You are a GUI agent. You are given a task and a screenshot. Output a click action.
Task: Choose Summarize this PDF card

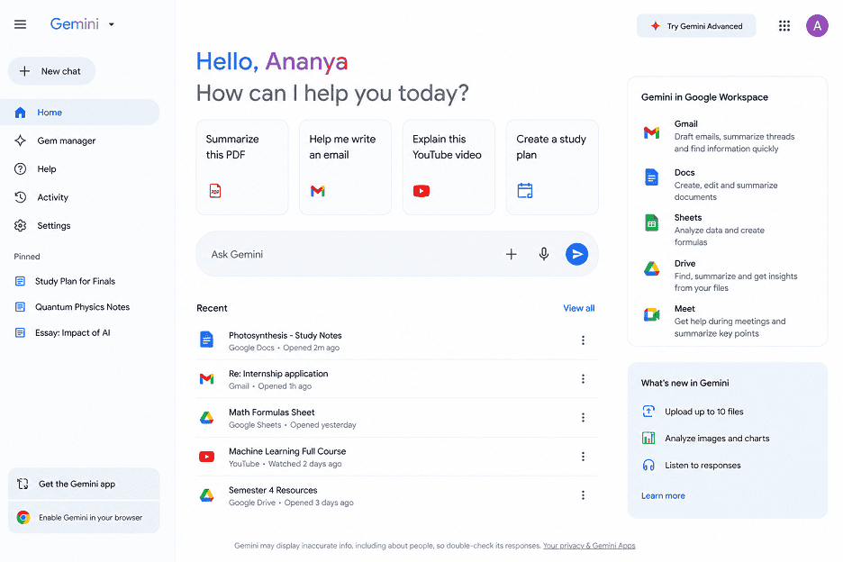tap(242, 168)
